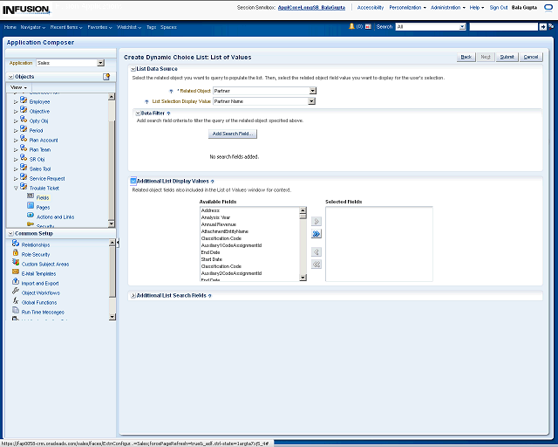Open the Application Sales dropdown

[x=100, y=63]
